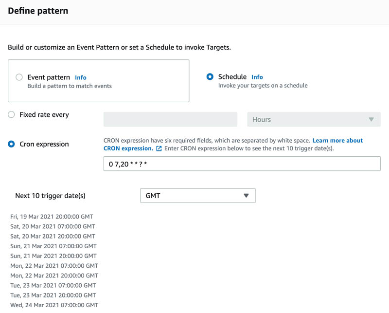Open the GMT time zone dropdown
Screen dimensions: 389x313
click(198, 196)
